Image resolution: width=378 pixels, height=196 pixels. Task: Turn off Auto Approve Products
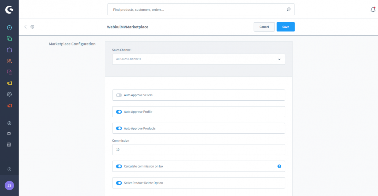tap(119, 128)
